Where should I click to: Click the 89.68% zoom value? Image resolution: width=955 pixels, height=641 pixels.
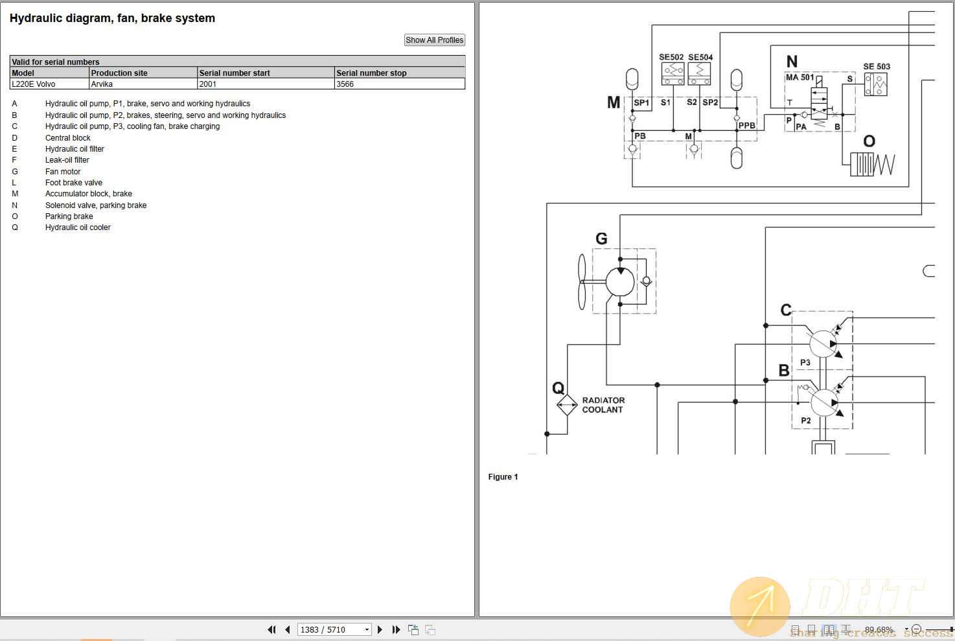[x=879, y=629]
